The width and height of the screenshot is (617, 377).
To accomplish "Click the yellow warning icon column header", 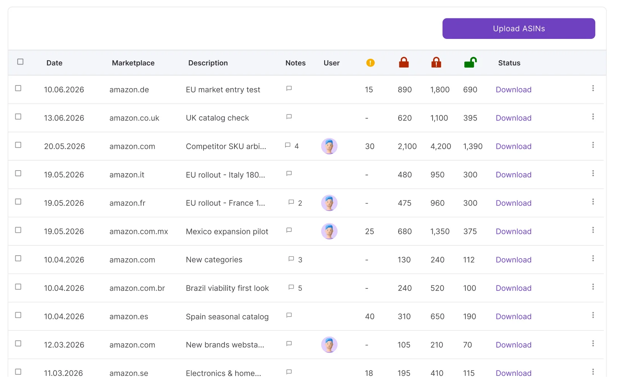I will [370, 63].
